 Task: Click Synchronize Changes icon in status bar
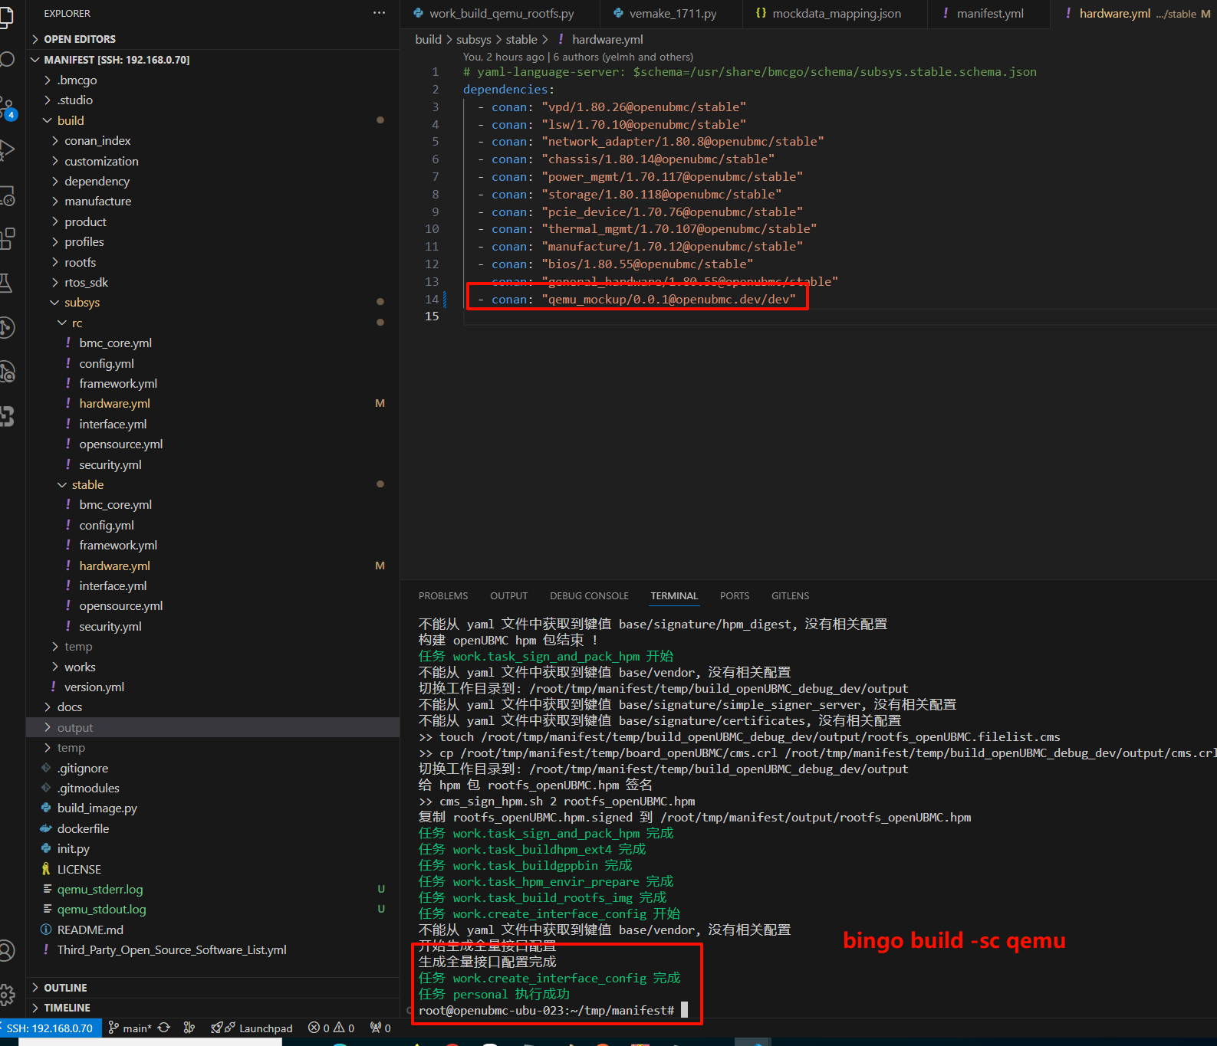(x=164, y=1028)
